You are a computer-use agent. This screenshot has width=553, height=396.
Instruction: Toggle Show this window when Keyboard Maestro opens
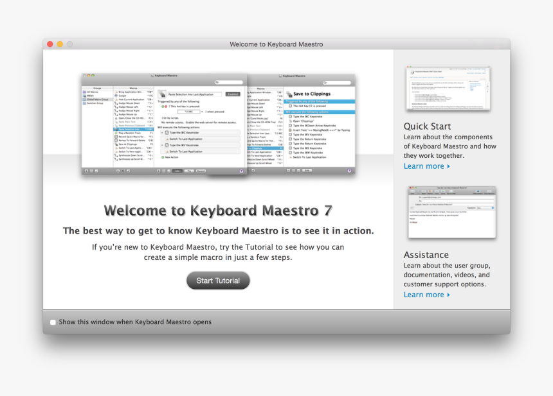click(x=53, y=322)
